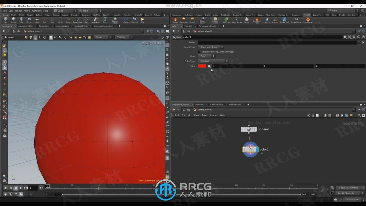Toggle the real-time playback button
Screen dimensions: 366x206
[x=21, y=194]
